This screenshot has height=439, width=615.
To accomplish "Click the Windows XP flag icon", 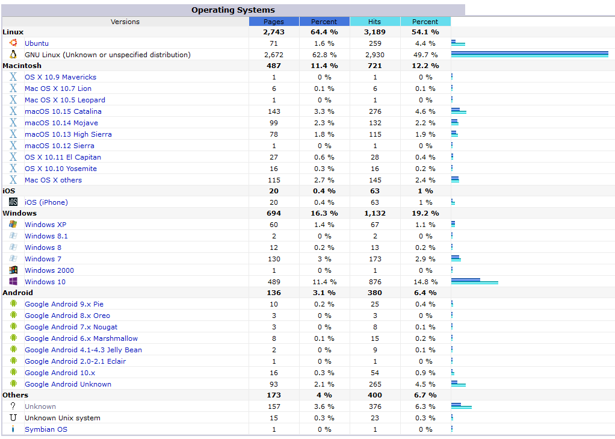I will [13, 225].
